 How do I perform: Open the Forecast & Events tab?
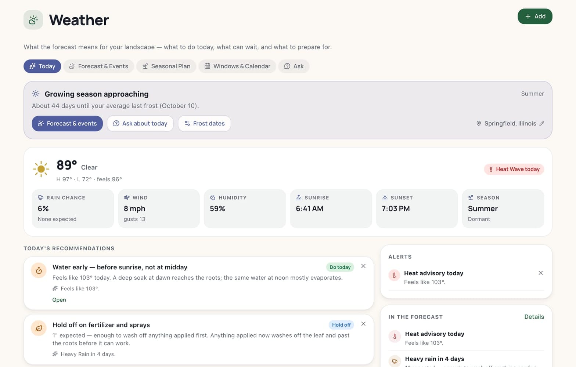click(x=98, y=66)
